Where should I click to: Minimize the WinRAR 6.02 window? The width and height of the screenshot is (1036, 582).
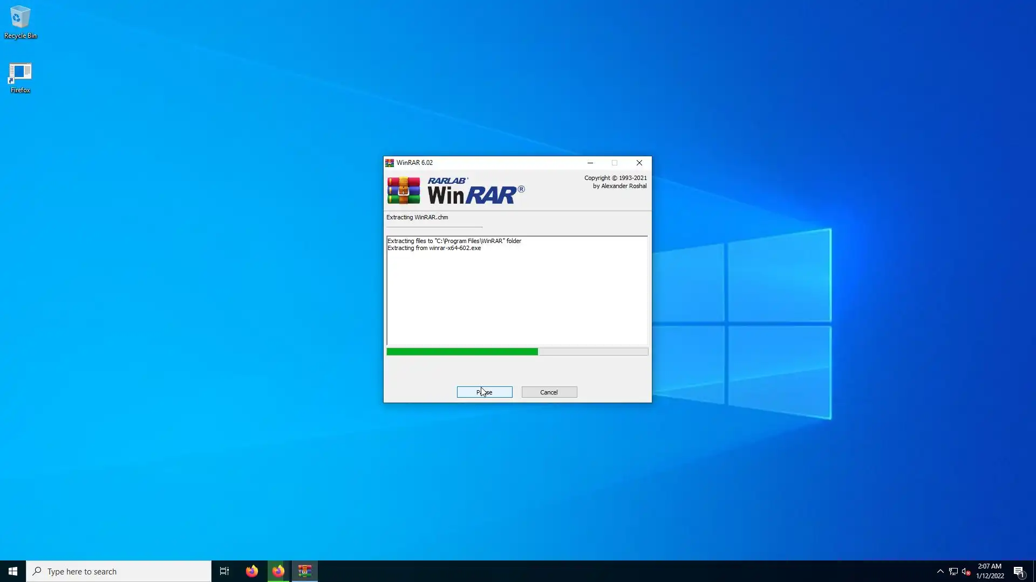click(590, 163)
